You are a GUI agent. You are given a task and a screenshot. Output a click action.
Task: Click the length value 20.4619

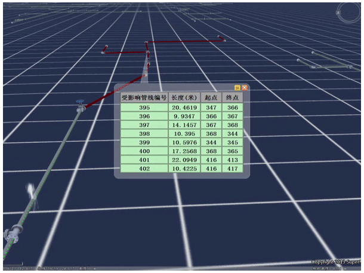pos(184,107)
